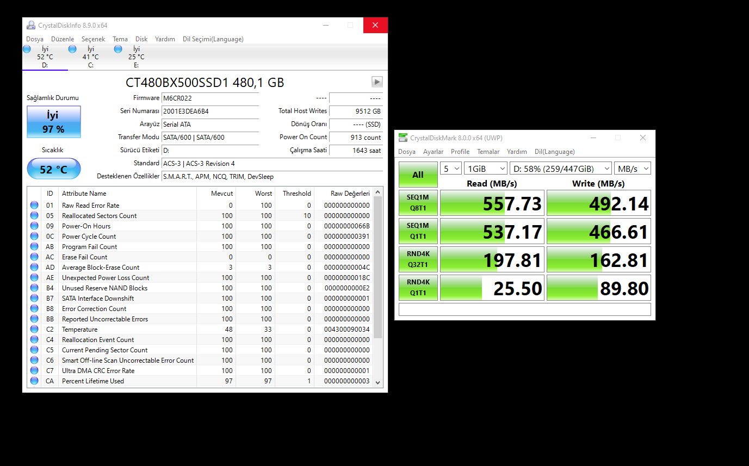This screenshot has height=466, width=749.
Task: Start the SEQ1M Q8T1 test
Action: tap(418, 203)
